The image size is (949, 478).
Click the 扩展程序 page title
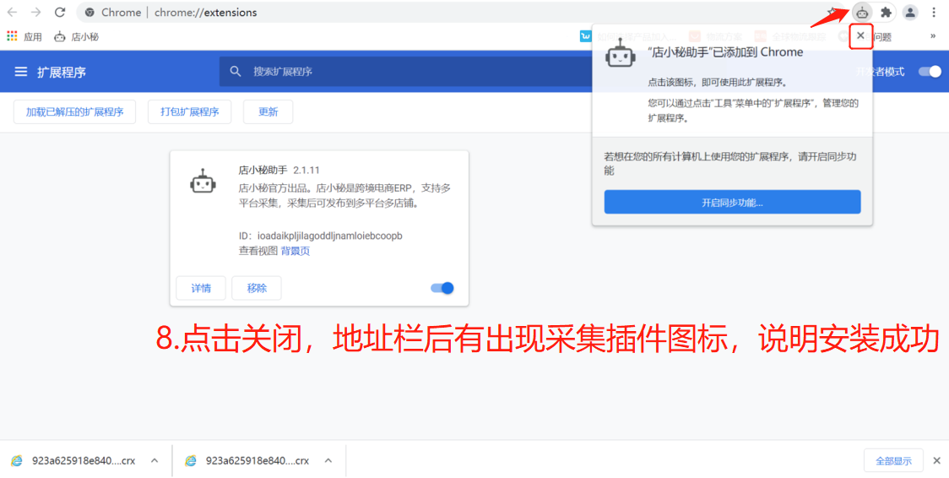[62, 72]
